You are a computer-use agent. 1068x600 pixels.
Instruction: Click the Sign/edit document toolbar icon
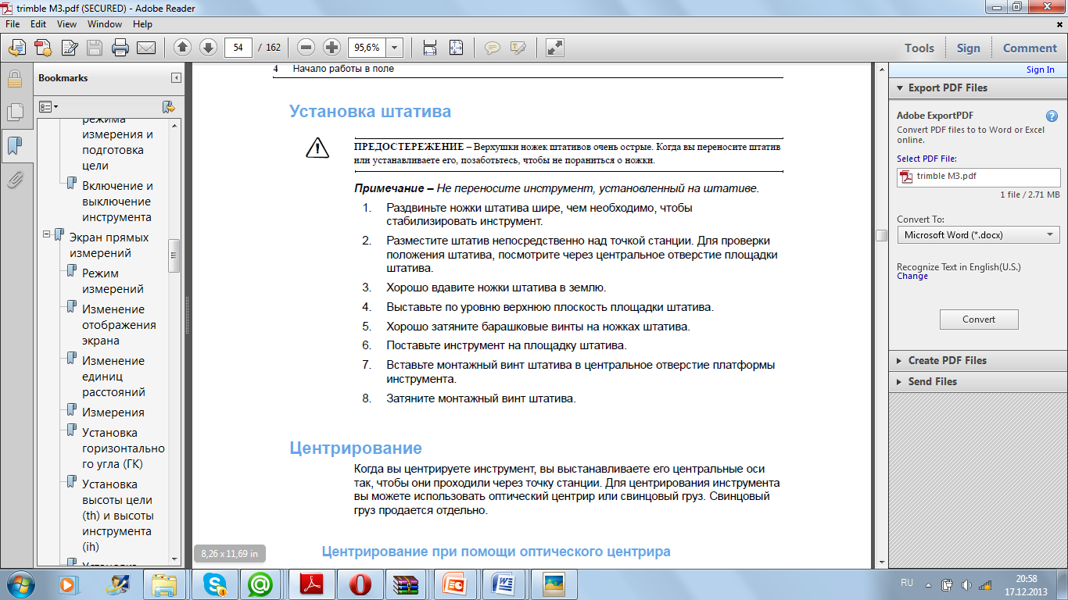[x=70, y=48]
